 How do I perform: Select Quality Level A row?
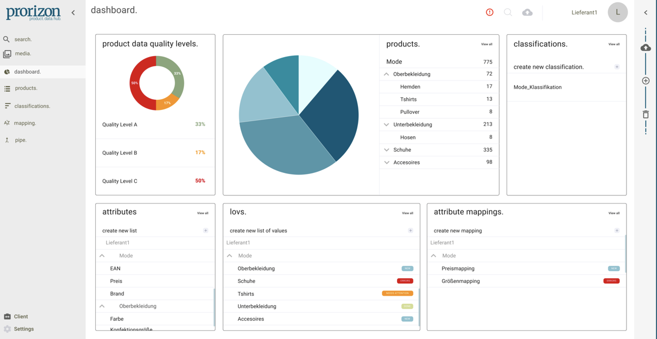point(155,124)
